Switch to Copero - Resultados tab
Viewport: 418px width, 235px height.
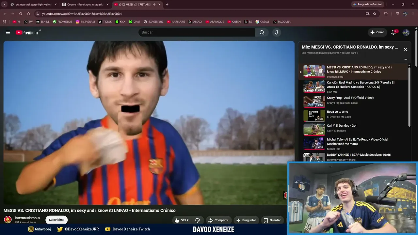click(x=86, y=5)
